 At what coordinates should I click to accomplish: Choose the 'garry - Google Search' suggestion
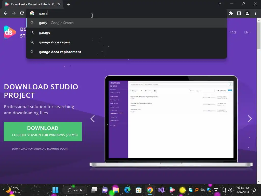[x=126, y=23]
